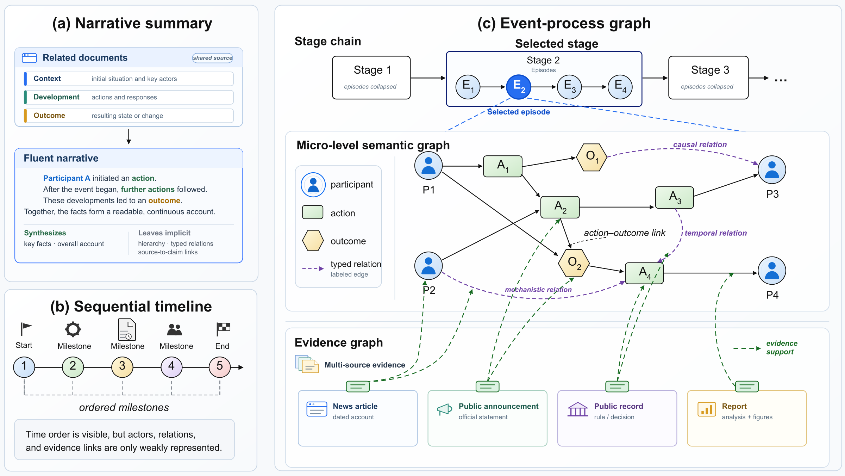
Task: Click the shared source tag
Action: [213, 58]
